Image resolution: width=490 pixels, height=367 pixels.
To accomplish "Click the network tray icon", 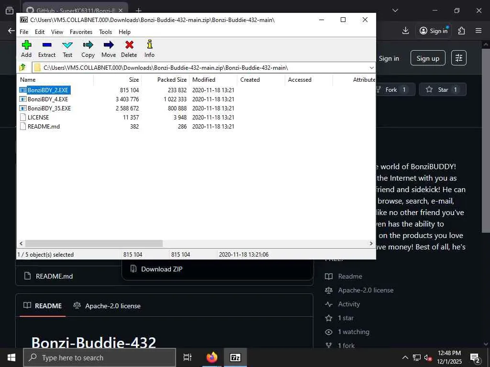I will [417, 357].
